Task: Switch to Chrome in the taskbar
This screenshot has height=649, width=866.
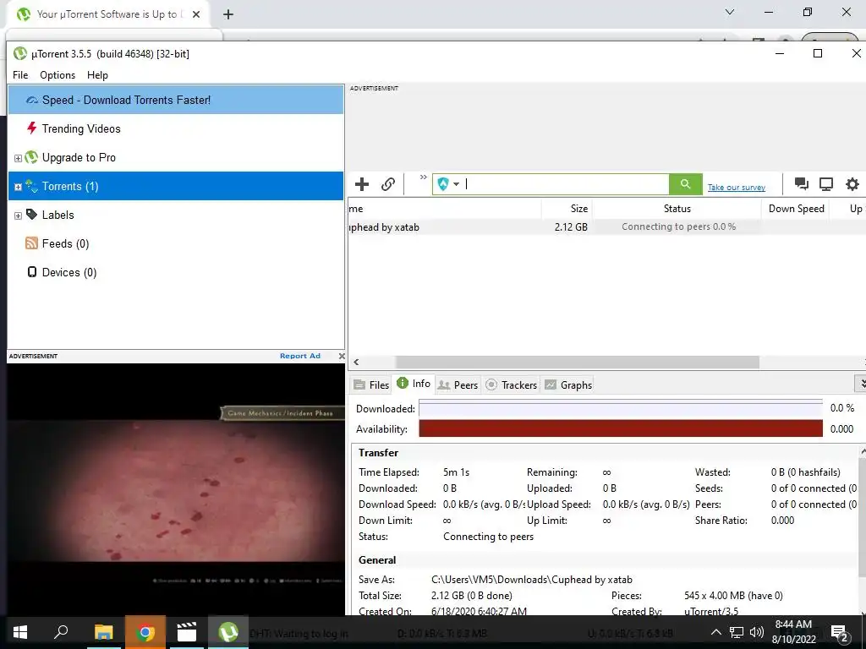Action: pos(145,632)
